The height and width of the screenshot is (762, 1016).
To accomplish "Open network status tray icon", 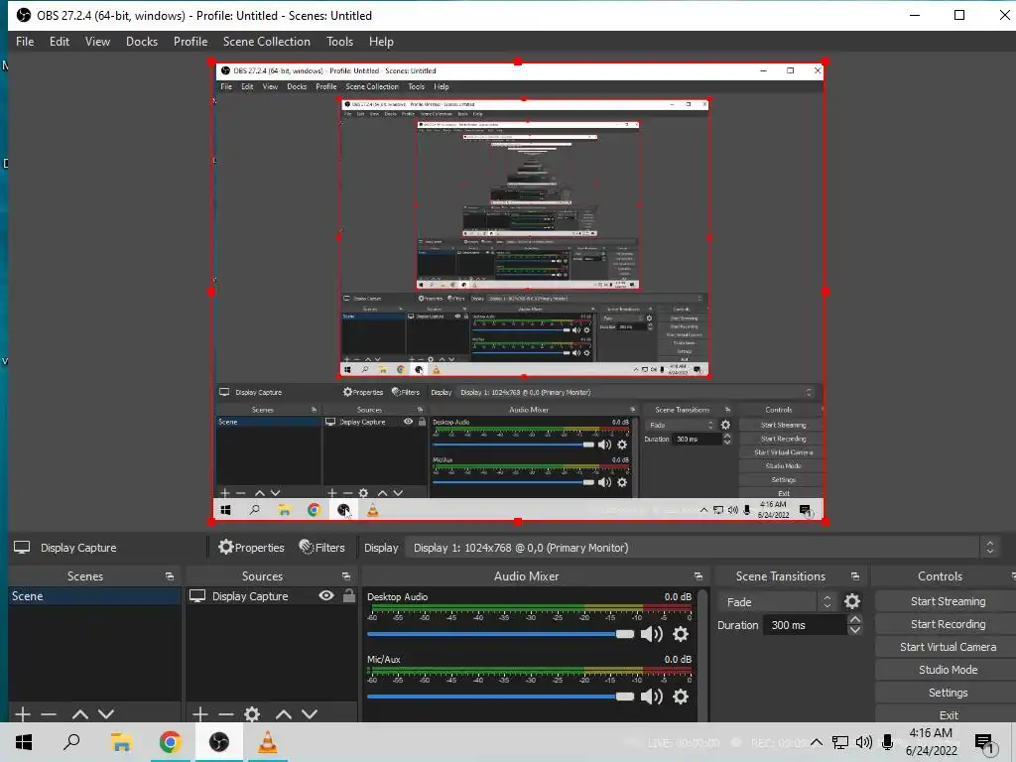I will tap(840, 742).
